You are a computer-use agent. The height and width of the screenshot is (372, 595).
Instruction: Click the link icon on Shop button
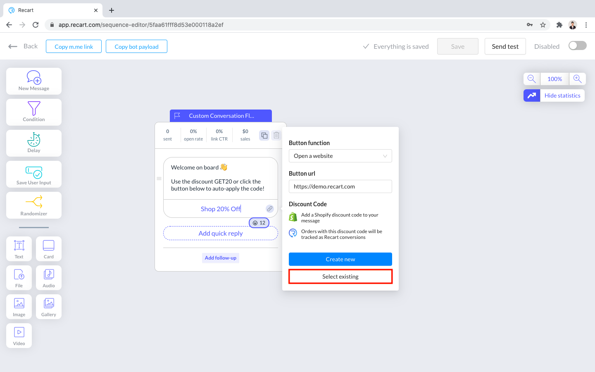click(270, 209)
